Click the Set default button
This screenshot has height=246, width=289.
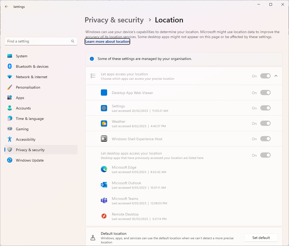[x=261, y=238]
